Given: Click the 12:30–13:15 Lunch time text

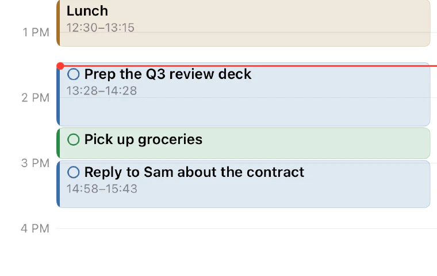Looking at the screenshot, I should pos(100,28).
